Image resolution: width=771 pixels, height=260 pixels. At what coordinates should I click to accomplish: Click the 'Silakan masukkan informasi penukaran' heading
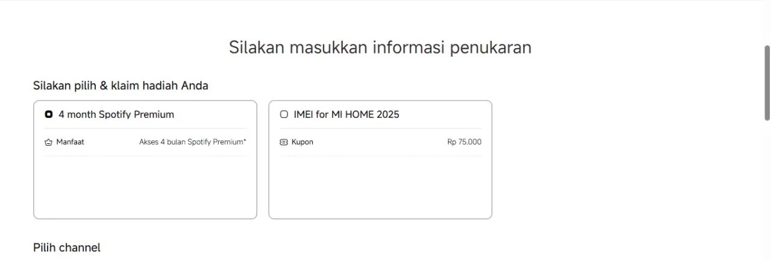click(x=380, y=48)
